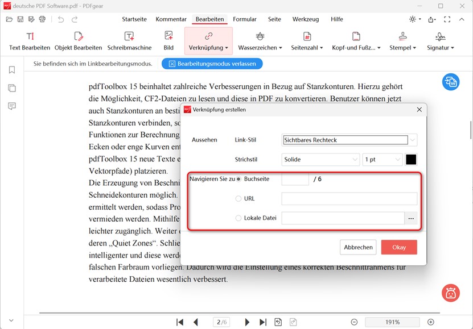Enter fullscreen mode with the expand icon
473x329 pixels.
tap(447, 19)
